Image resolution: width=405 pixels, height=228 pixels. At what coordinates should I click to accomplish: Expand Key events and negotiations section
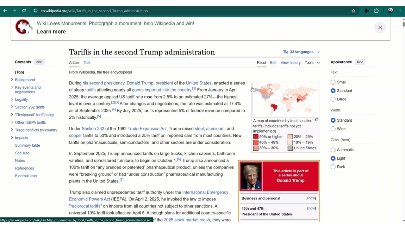pos(12,87)
